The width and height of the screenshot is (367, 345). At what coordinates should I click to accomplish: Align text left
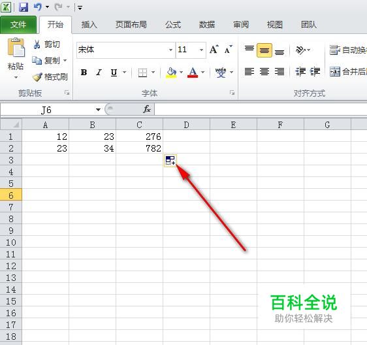point(249,71)
